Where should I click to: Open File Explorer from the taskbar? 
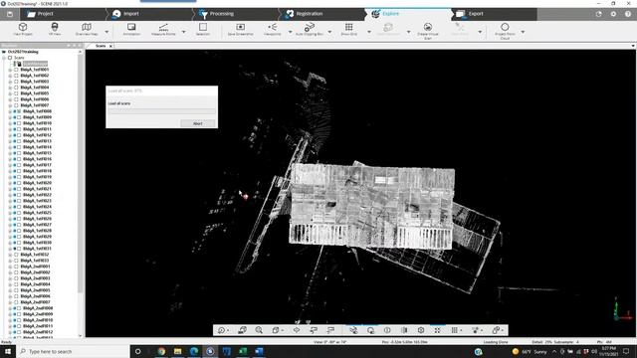[x=177, y=351]
